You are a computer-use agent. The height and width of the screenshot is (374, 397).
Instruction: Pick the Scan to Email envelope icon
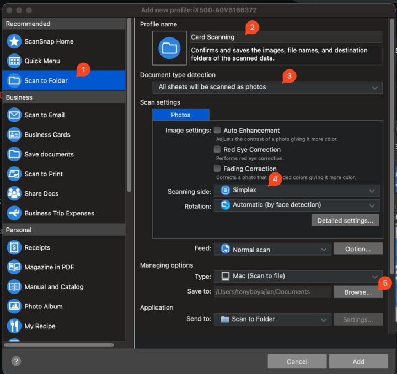click(14, 115)
